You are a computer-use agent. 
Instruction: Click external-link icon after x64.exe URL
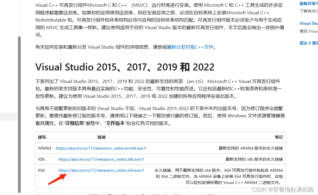[x=143, y=170]
